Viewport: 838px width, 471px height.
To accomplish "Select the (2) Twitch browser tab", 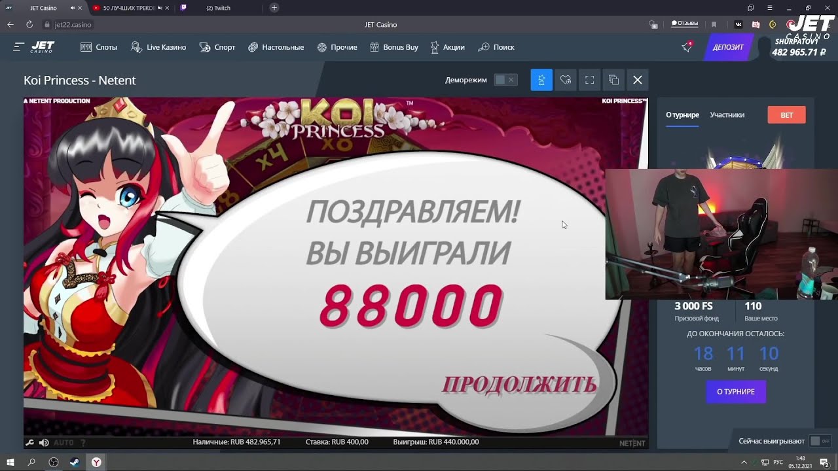I will point(217,8).
